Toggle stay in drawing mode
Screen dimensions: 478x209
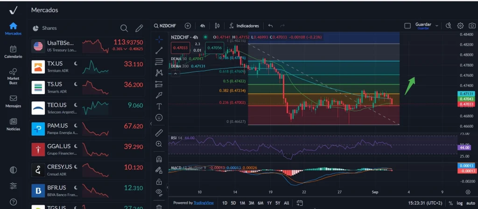[159, 170]
